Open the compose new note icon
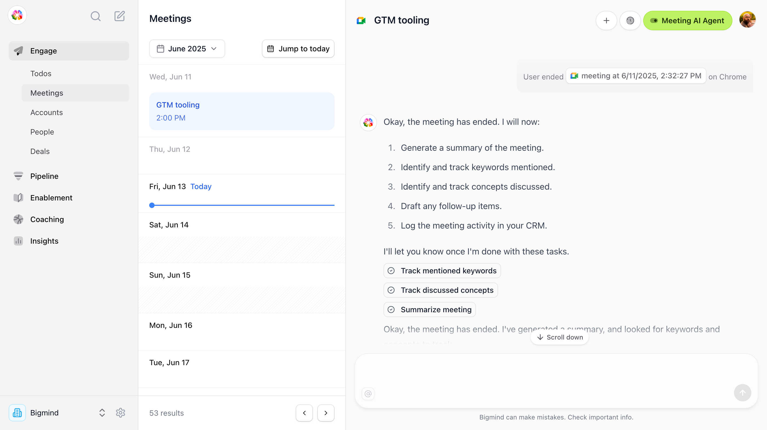The image size is (767, 430). pos(119,16)
